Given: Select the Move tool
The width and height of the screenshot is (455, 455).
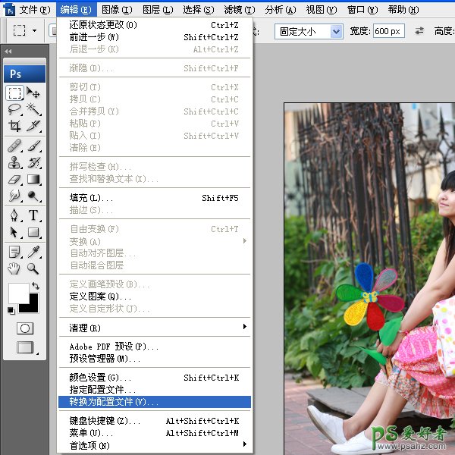Looking at the screenshot, I should [x=33, y=93].
